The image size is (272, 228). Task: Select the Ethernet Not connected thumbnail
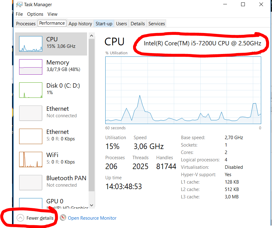[31, 113]
